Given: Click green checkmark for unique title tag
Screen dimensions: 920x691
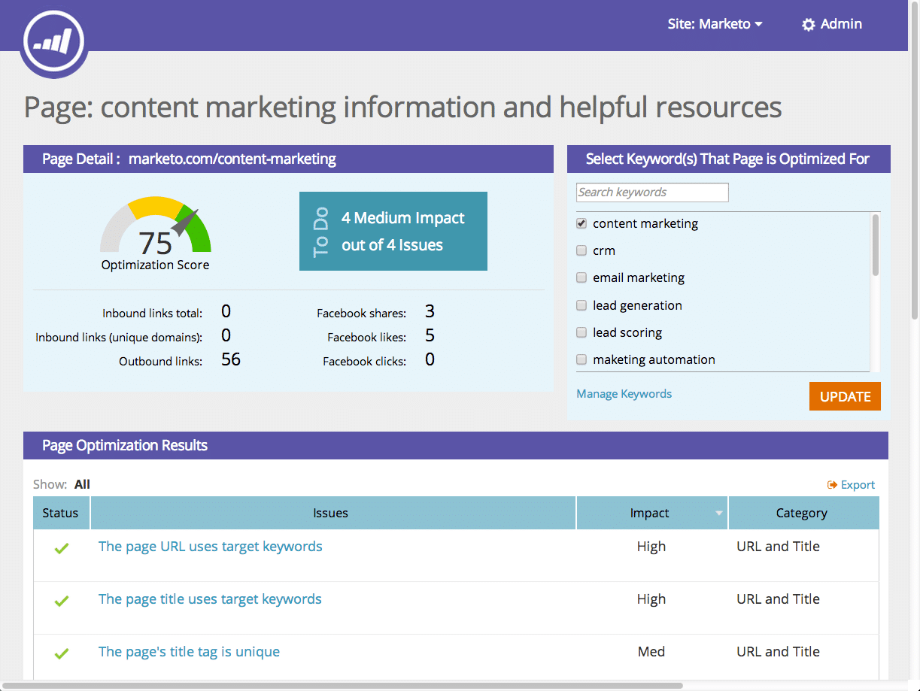Looking at the screenshot, I should 62,653.
